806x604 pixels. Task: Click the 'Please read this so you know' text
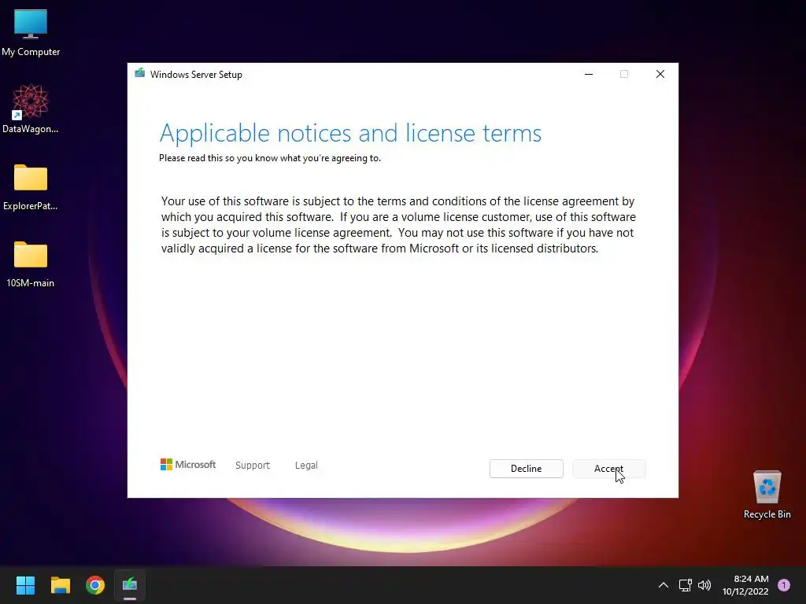(x=270, y=158)
